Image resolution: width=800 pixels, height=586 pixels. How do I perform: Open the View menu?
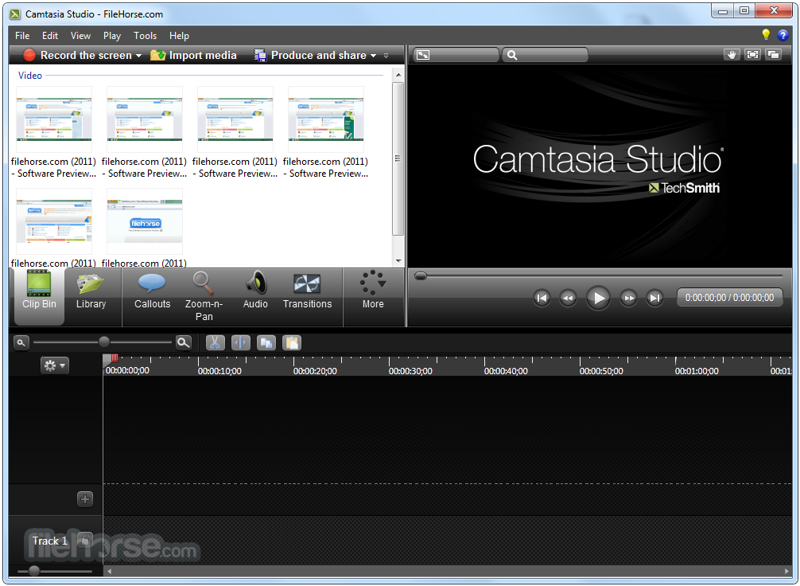[x=80, y=36]
